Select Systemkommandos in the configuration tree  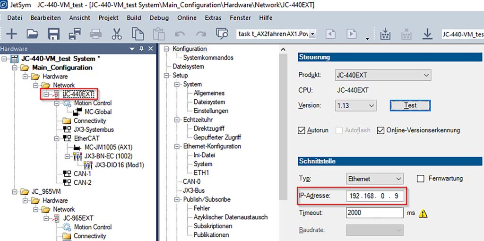pyautogui.click(x=208, y=58)
